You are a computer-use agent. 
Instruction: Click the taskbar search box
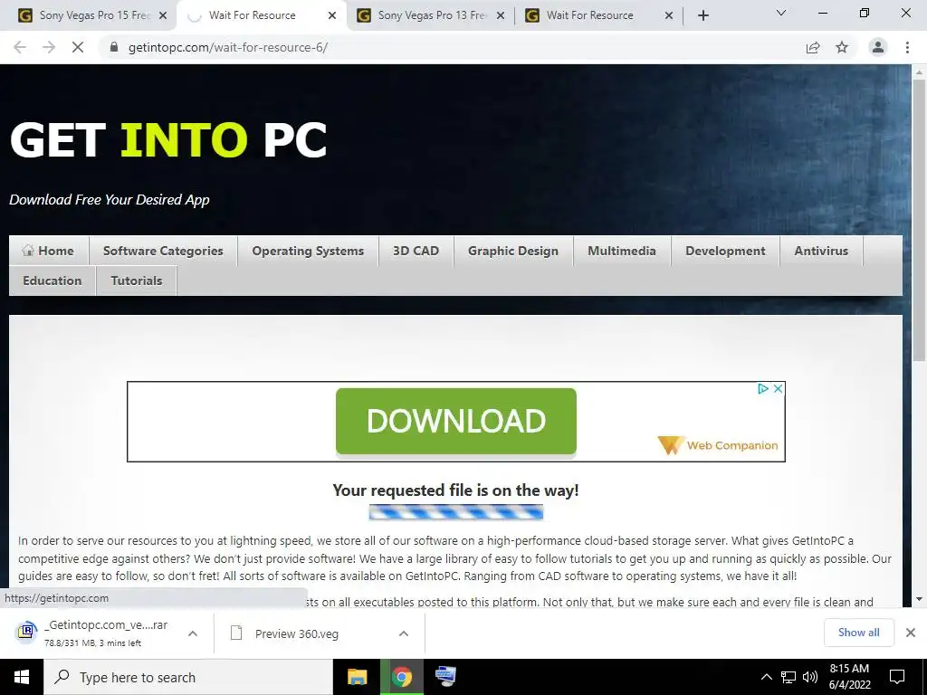click(x=188, y=677)
